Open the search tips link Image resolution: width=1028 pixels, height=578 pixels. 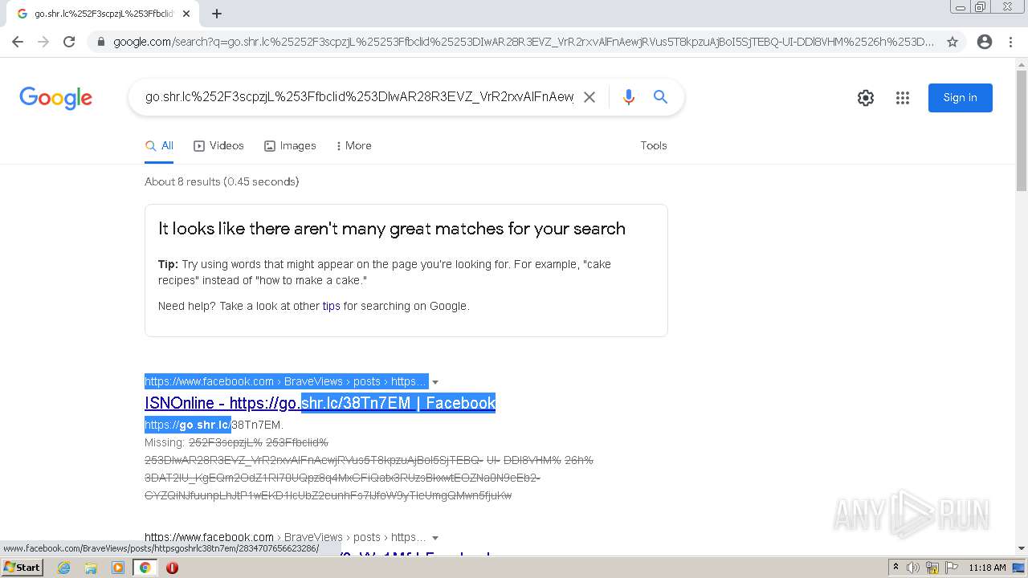[x=331, y=306]
